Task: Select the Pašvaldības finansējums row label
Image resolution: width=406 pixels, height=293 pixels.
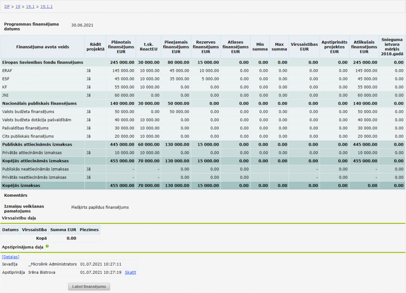Action: pos(25,128)
